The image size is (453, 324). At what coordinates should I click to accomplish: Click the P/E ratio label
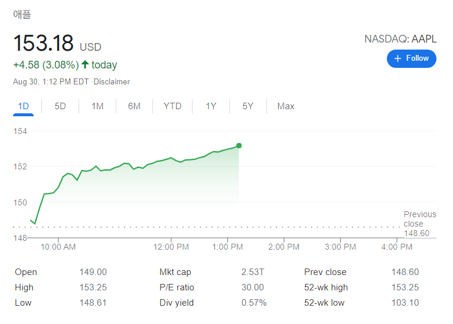(x=177, y=287)
